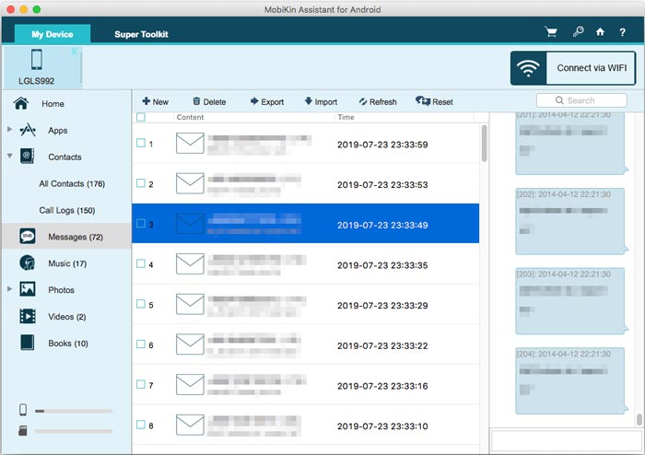Click envelope icon of message 5
645x455 pixels.
[x=190, y=304]
